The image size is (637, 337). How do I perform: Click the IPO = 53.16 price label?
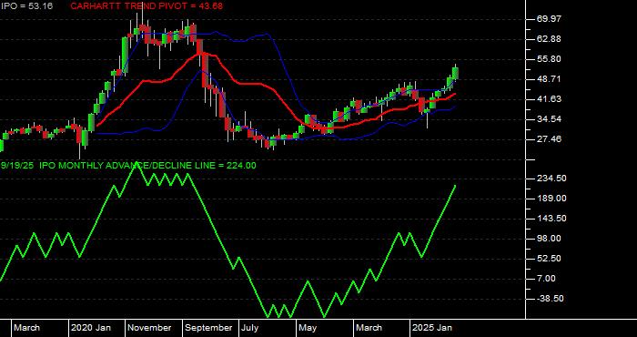(x=26, y=6)
